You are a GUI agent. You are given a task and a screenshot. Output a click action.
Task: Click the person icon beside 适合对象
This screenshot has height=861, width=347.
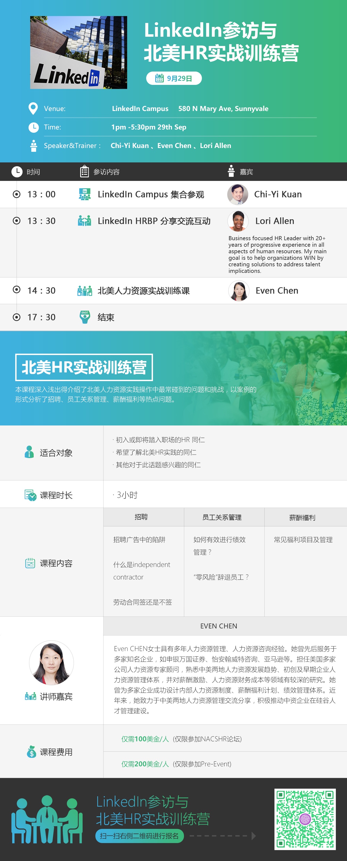pyautogui.click(x=29, y=452)
